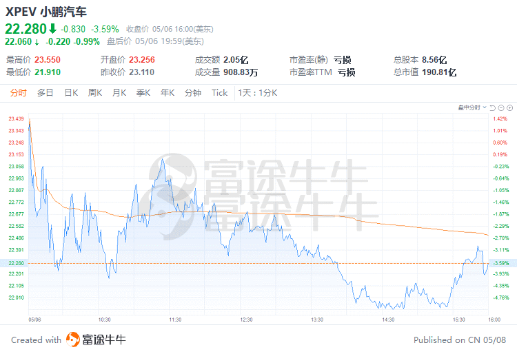The image size is (517, 354).
Task: Click the 富途牛牛 logo in footer
Action: [x=96, y=340]
